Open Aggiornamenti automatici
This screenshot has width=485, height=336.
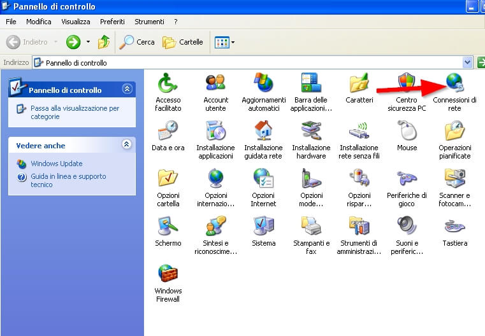tap(264, 92)
